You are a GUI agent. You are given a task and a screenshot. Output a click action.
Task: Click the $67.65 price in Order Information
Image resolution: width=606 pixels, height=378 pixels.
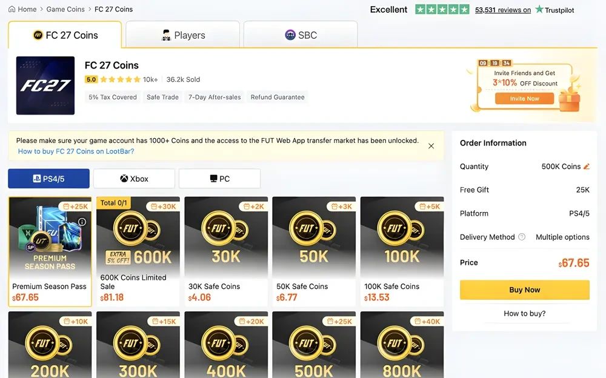[x=574, y=264]
